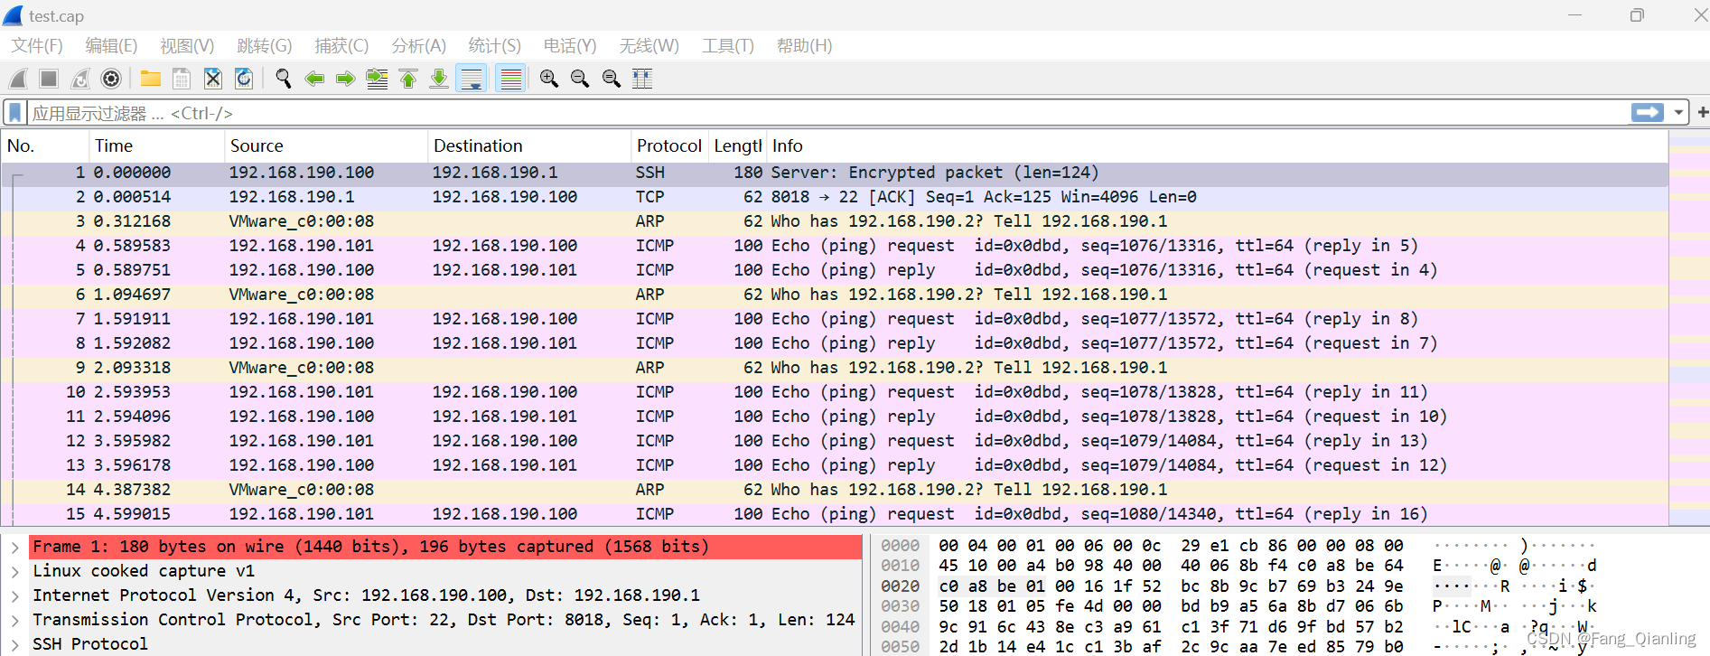Image resolution: width=1710 pixels, height=656 pixels.
Task: Add a filter button plus icon
Action: click(x=1703, y=113)
